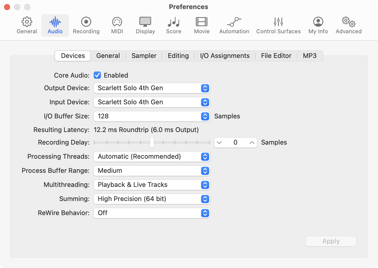
Task: Adjust the Recording Delay slider
Action: pyautogui.click(x=152, y=142)
